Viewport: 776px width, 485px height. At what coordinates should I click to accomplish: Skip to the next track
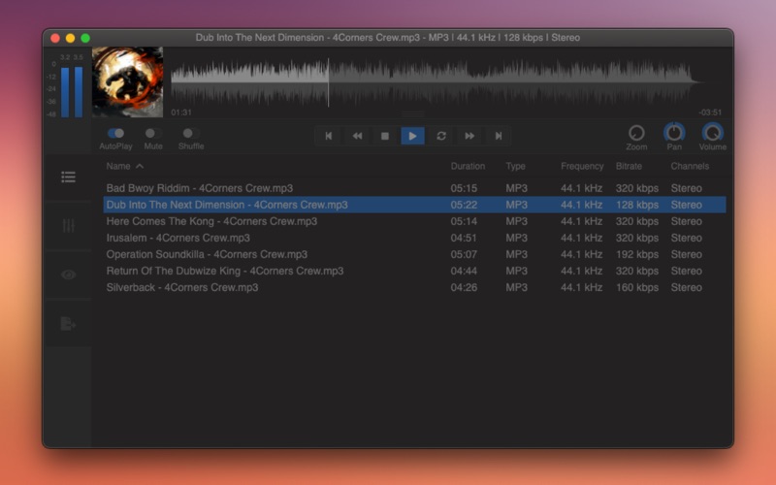tap(498, 136)
